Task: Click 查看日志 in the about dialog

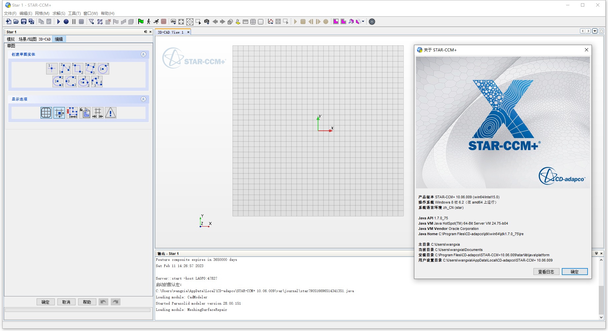Action: [x=546, y=272]
